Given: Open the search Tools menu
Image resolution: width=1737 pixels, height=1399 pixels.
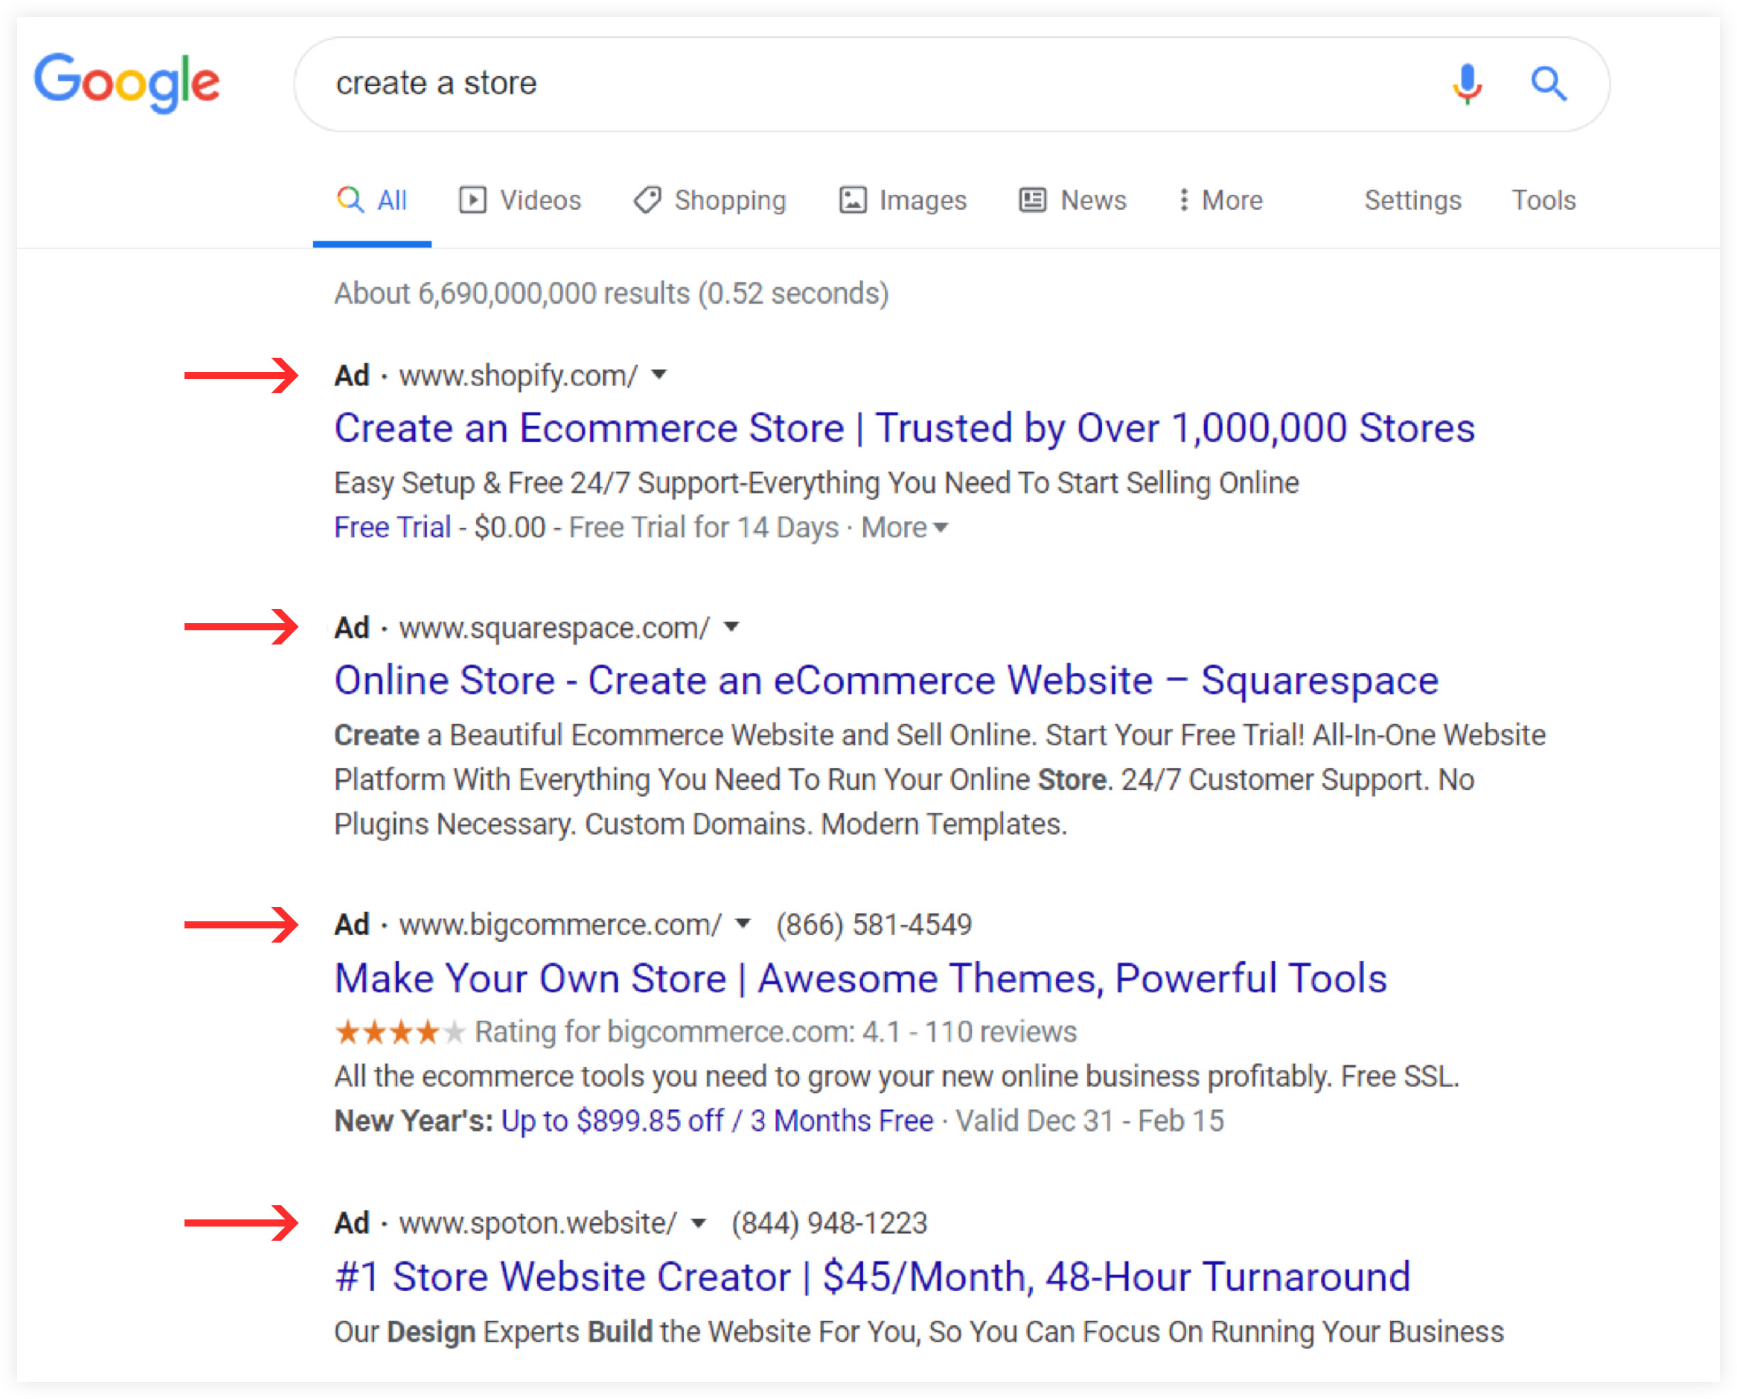Looking at the screenshot, I should pyautogui.click(x=1543, y=200).
